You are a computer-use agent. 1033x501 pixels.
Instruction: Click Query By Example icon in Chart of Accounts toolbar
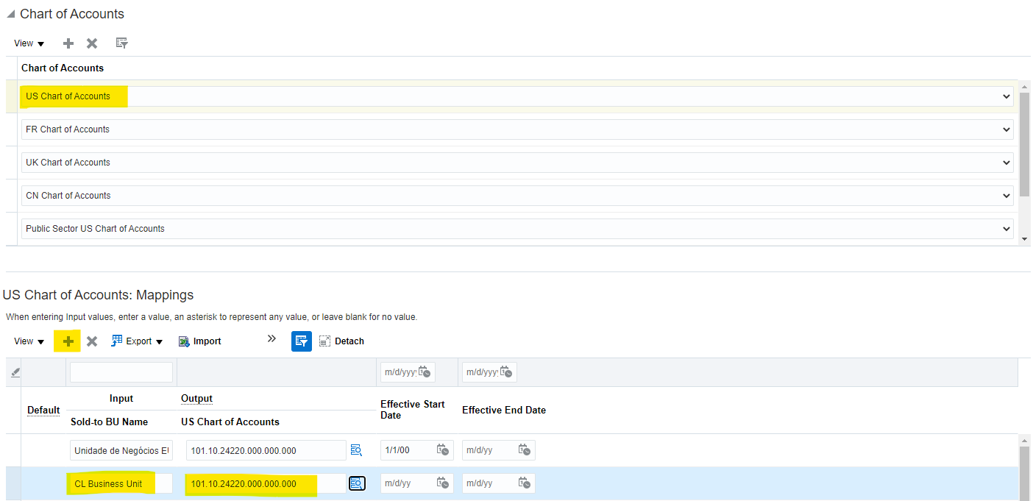122,43
